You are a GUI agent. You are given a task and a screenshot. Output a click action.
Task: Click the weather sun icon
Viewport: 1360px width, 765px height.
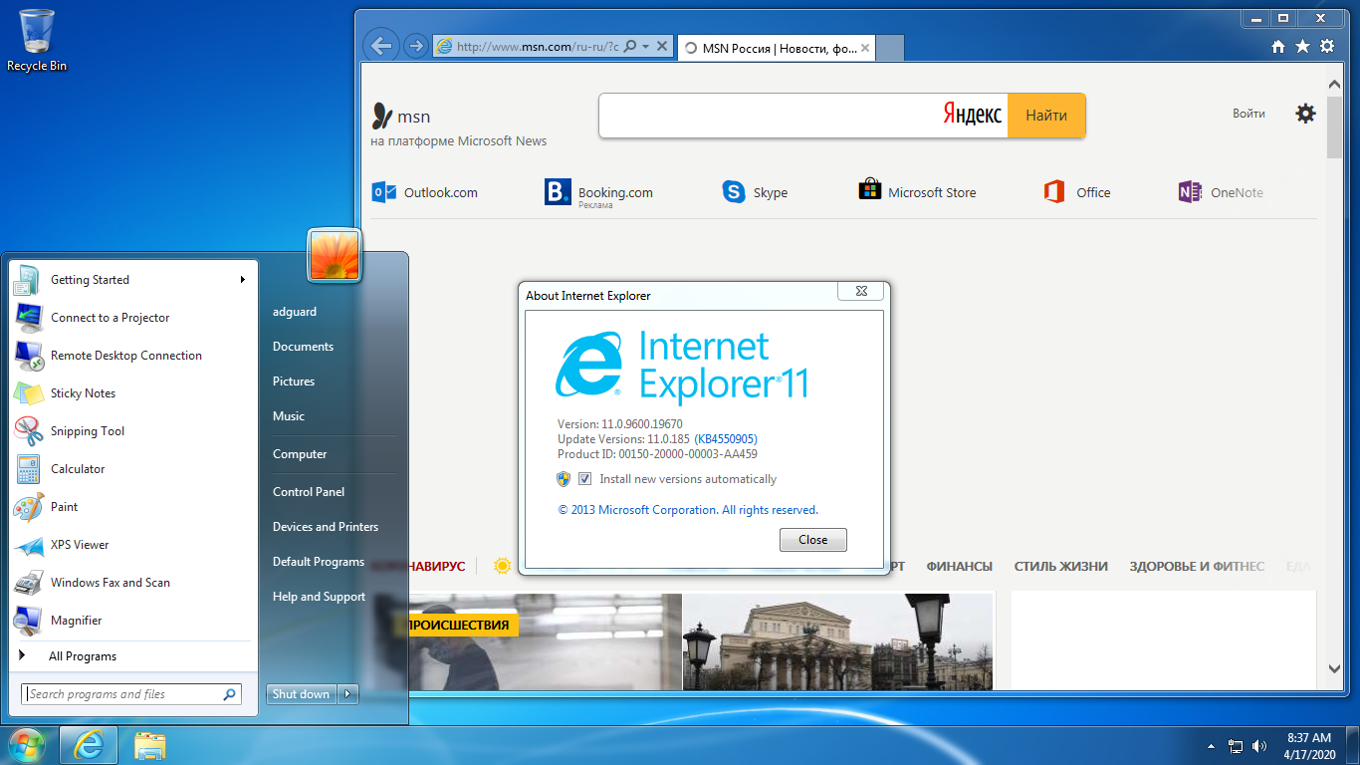(503, 566)
